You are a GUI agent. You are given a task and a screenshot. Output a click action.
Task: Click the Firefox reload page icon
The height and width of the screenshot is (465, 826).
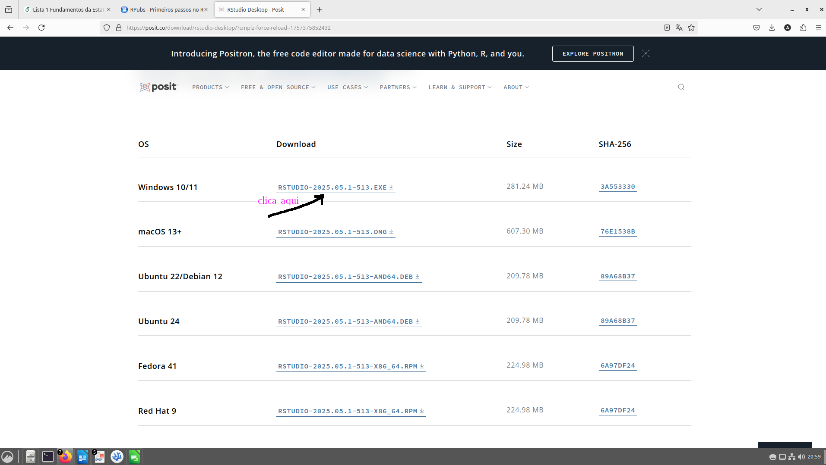[41, 28]
